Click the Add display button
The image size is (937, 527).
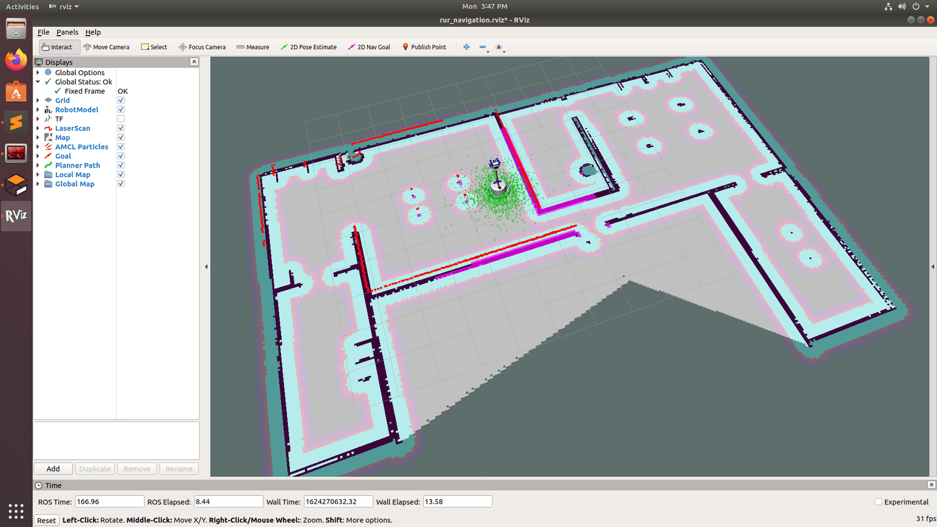[x=53, y=468]
